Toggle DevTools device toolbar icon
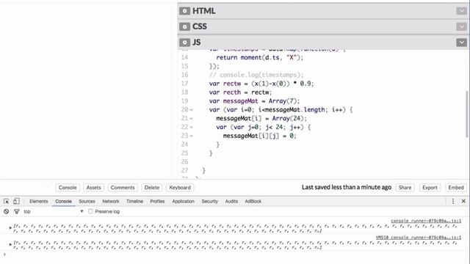The image size is (470, 264). [16, 201]
